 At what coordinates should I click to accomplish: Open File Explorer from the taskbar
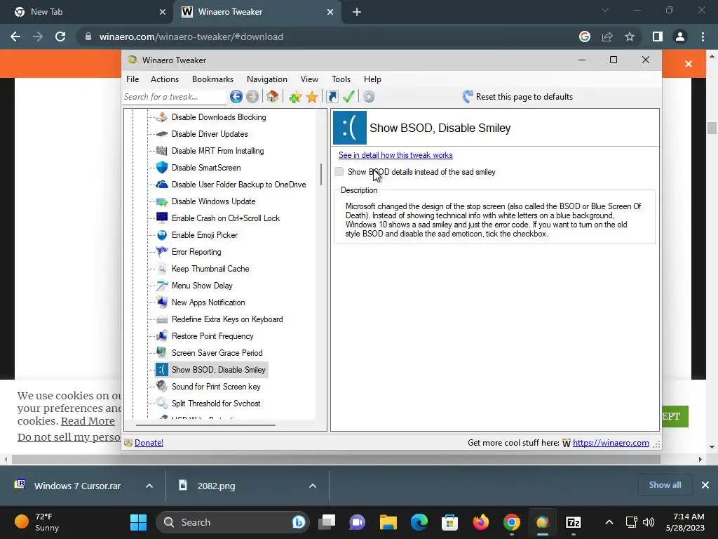pyautogui.click(x=388, y=522)
